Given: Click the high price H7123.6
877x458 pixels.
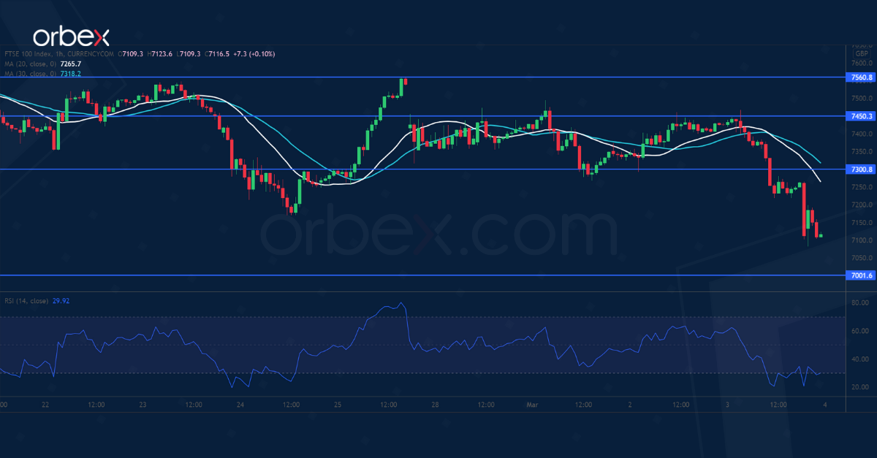Looking at the screenshot, I should point(161,54).
